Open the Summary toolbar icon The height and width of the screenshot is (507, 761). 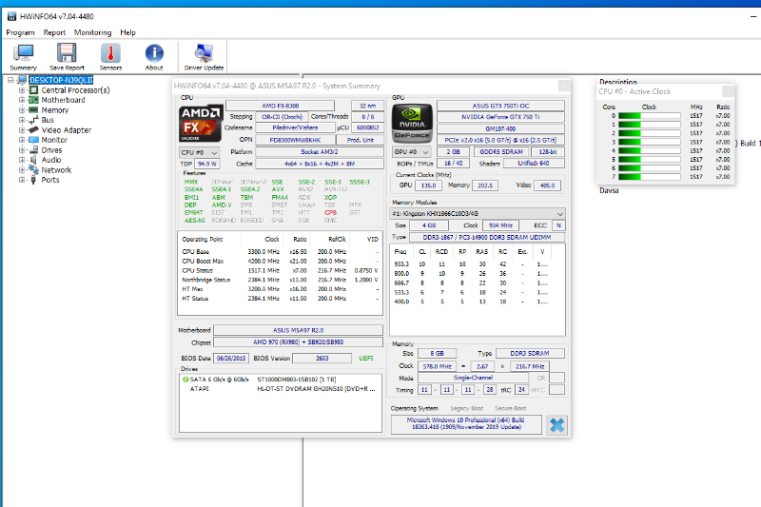23,57
